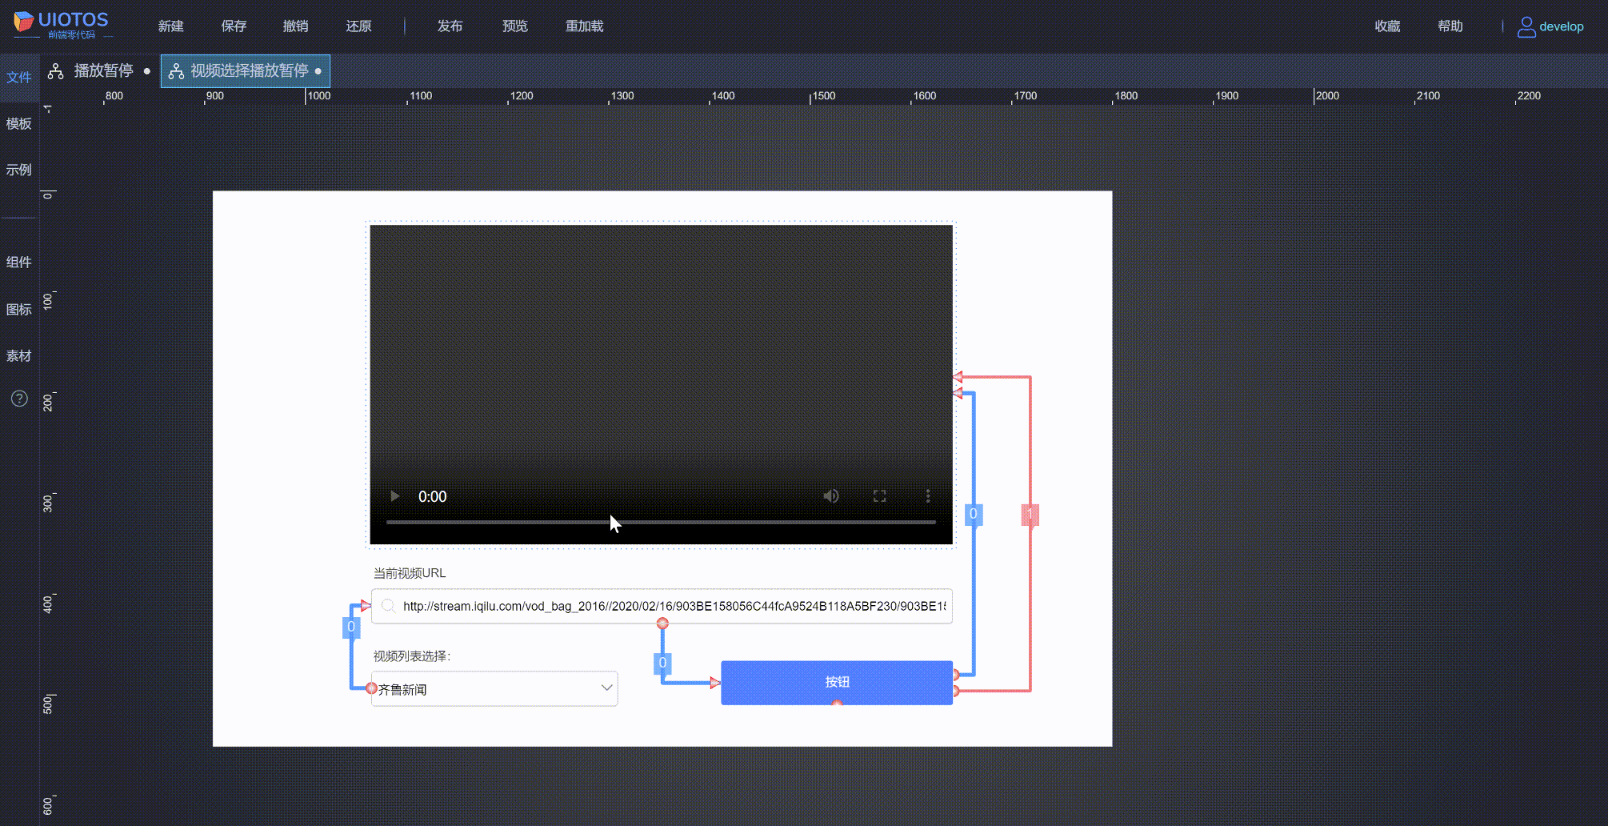The width and height of the screenshot is (1608, 826).
Task: Click 保存 in the top menu
Action: 234,26
